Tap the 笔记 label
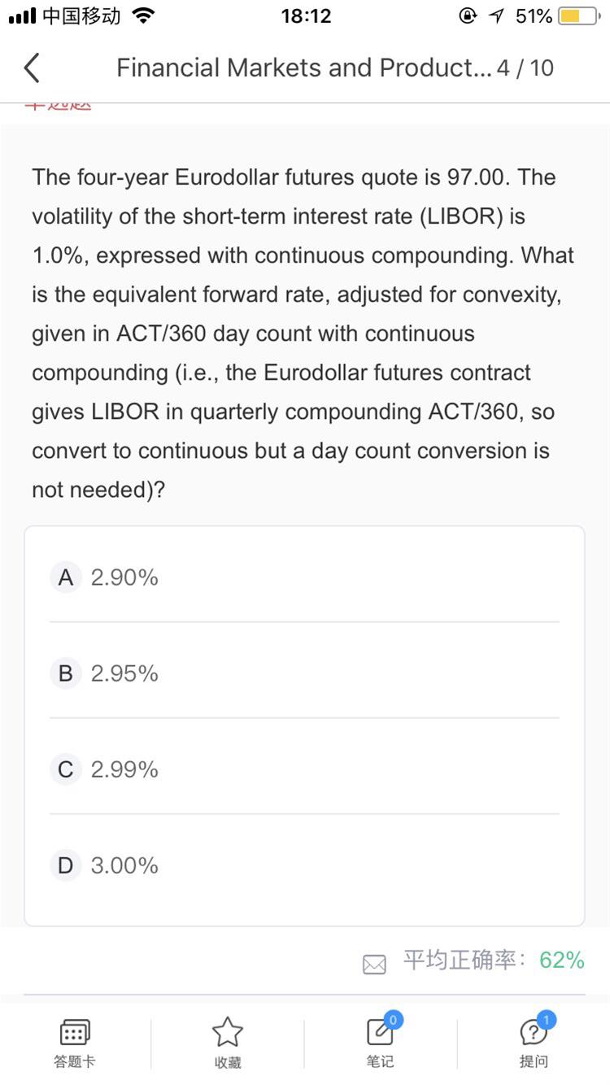Viewport: 610px width, 1085px height. (x=380, y=1061)
